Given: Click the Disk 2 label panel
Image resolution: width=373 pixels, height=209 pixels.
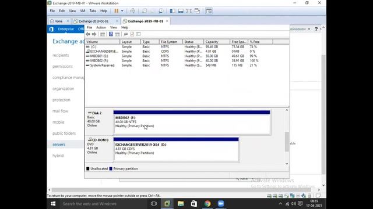Looking at the screenshot, I should coord(99,122).
